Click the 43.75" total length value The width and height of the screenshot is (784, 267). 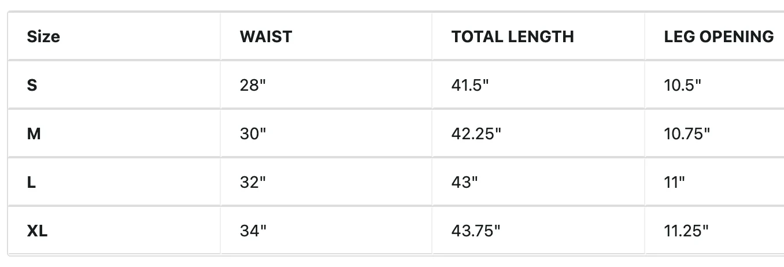pos(476,231)
